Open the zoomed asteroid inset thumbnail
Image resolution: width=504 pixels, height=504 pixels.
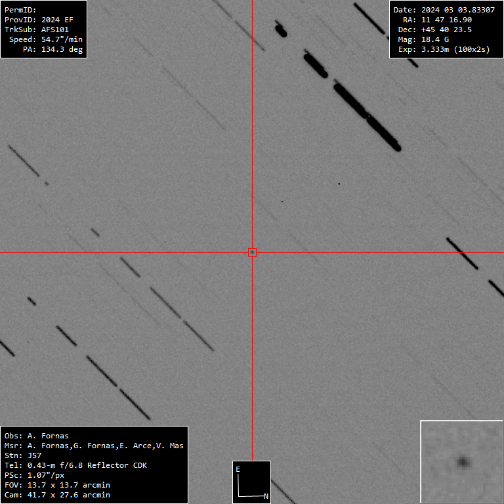tap(461, 461)
